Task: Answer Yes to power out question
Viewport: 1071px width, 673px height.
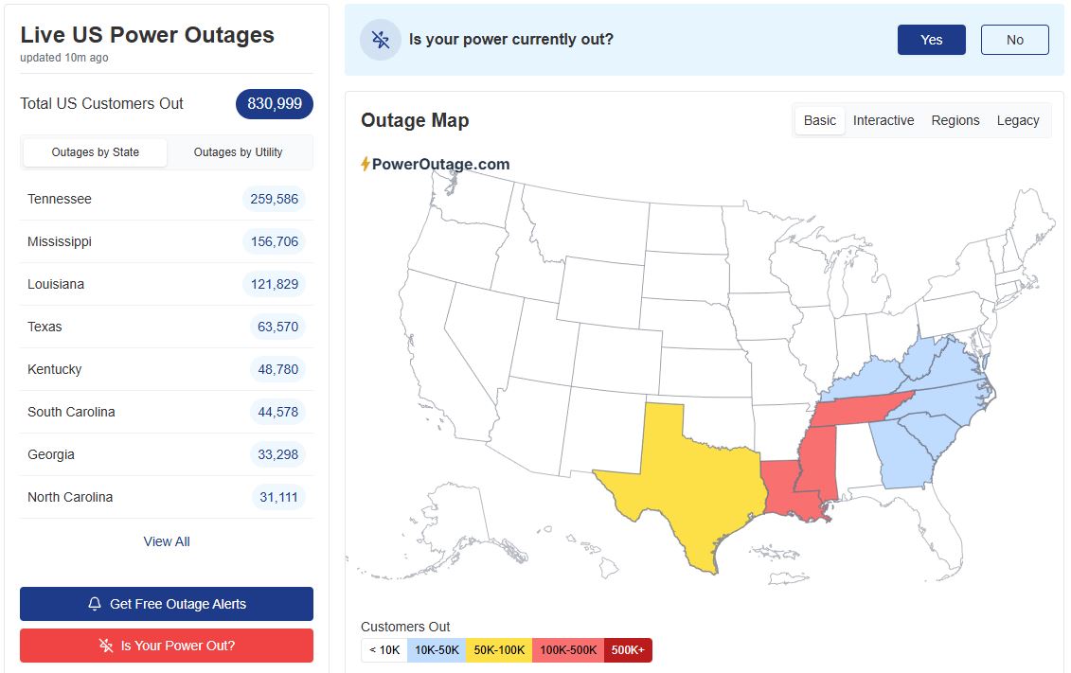Action: (x=931, y=40)
